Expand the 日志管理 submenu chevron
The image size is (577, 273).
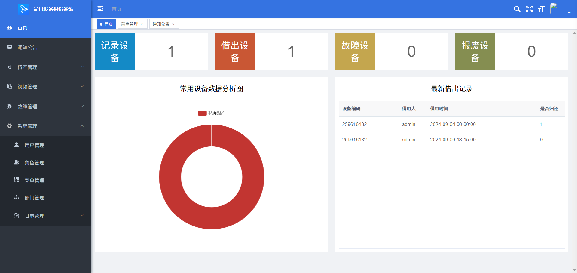pos(82,215)
